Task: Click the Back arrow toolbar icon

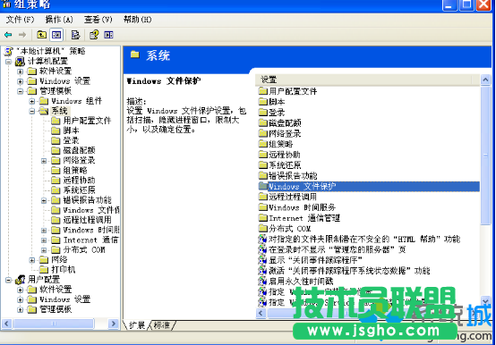Action: click(8, 35)
